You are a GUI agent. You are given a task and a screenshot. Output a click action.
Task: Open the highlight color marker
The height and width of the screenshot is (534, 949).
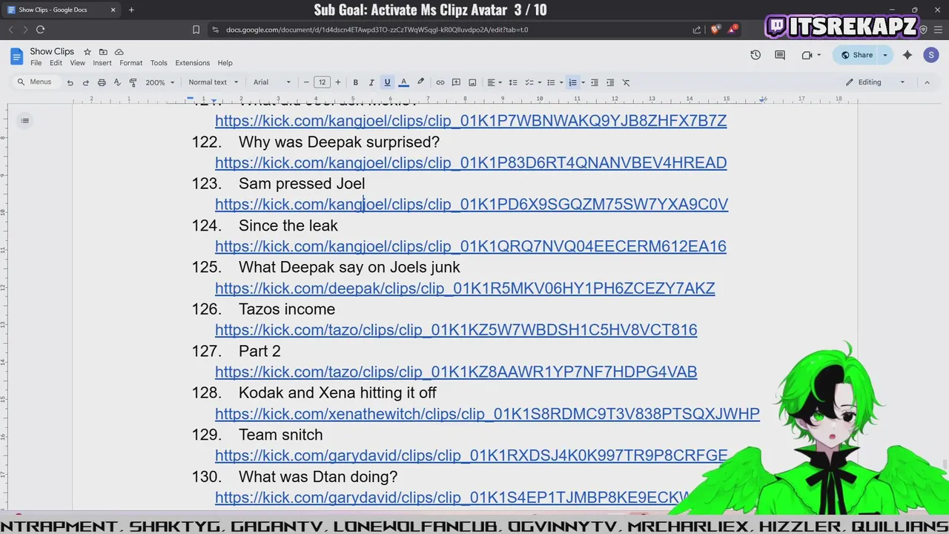coord(420,82)
